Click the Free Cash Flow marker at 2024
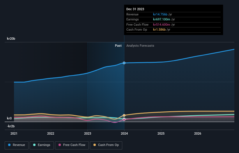Viewport: 239px width, 153px height. click(x=124, y=120)
